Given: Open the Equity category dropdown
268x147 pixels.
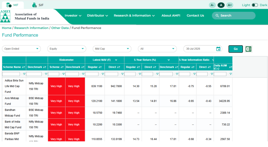Looking at the screenshot, I should point(67,49).
